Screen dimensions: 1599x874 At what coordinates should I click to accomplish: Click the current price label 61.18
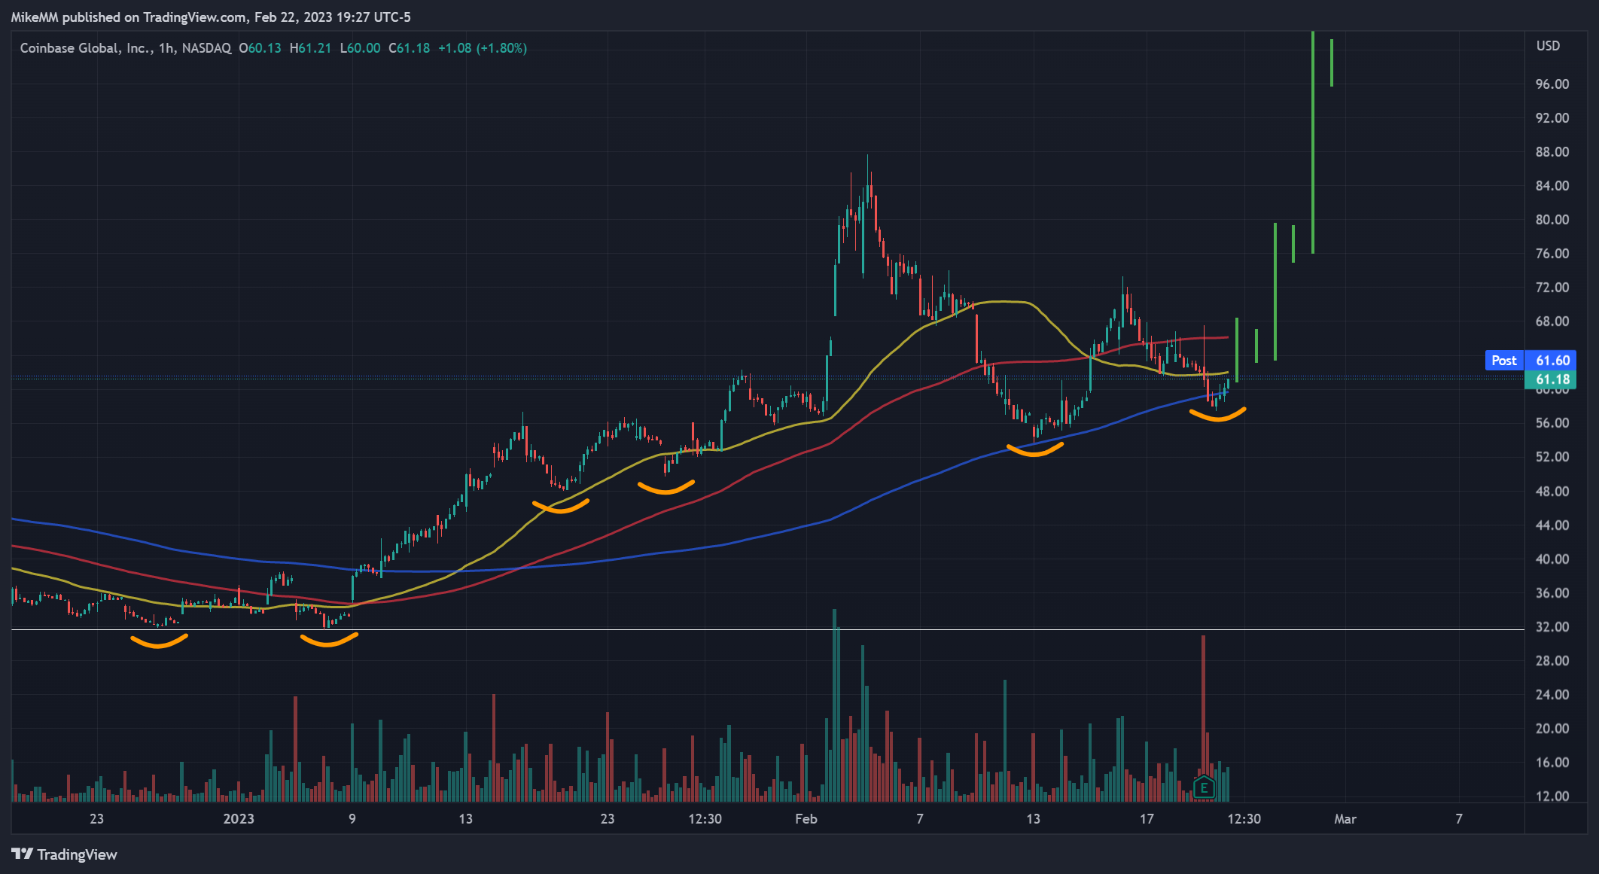pyautogui.click(x=1550, y=379)
